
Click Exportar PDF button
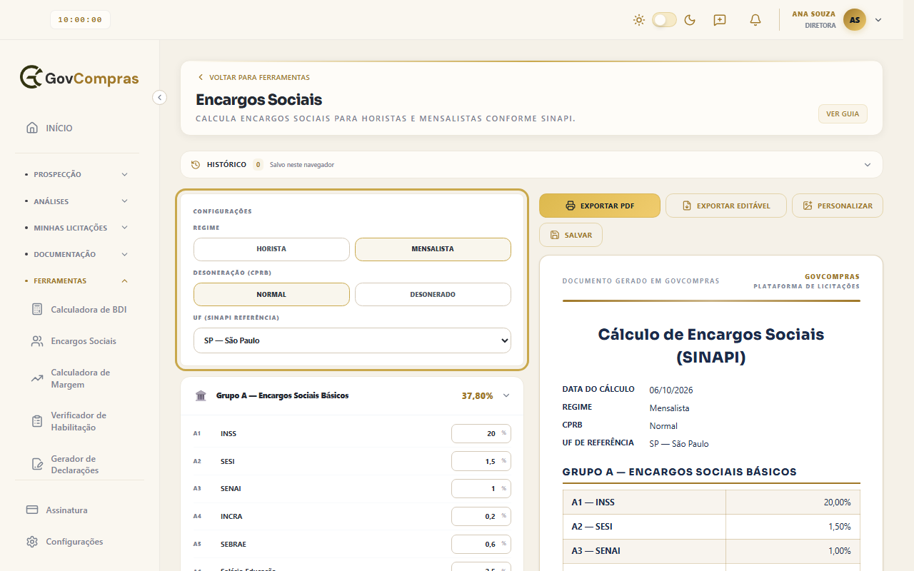point(600,206)
